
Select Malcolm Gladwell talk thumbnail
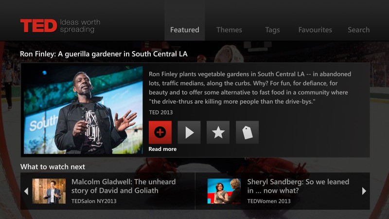(49, 191)
